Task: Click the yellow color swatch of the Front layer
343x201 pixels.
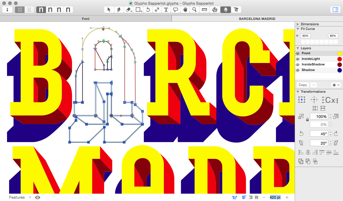Action: pos(339,53)
